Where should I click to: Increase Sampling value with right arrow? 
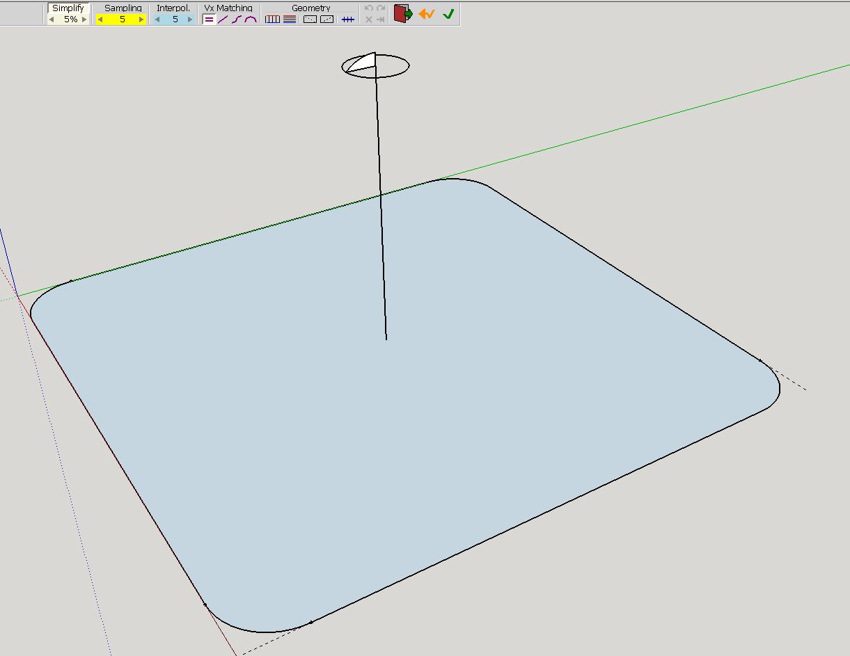[141, 19]
